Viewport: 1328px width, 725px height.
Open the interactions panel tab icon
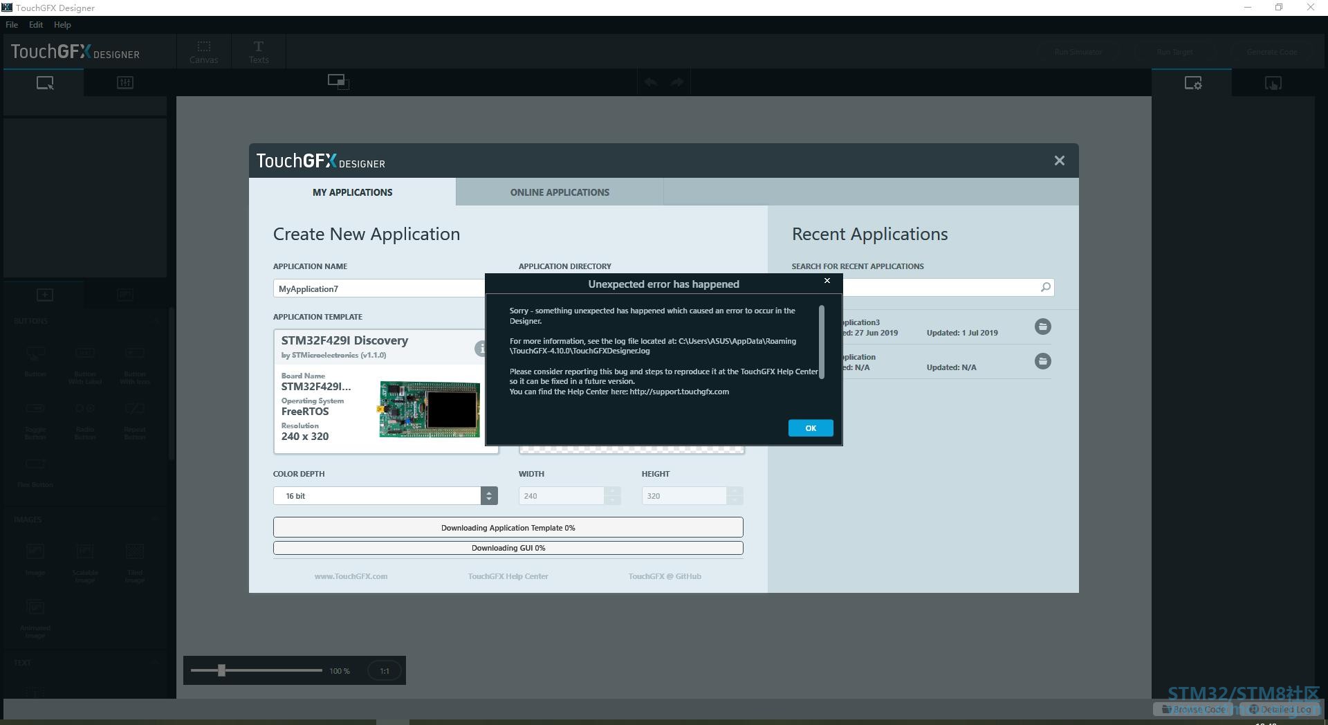[x=1273, y=83]
